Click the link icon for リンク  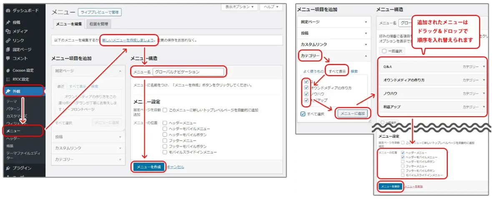[8, 41]
